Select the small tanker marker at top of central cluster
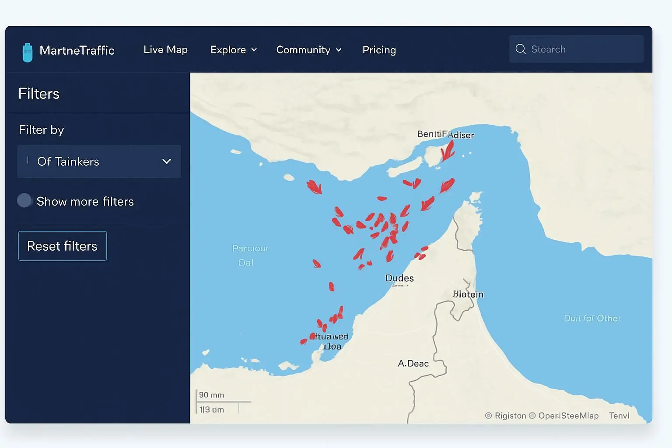Image resolution: width=672 pixels, height=448 pixels. [381, 199]
